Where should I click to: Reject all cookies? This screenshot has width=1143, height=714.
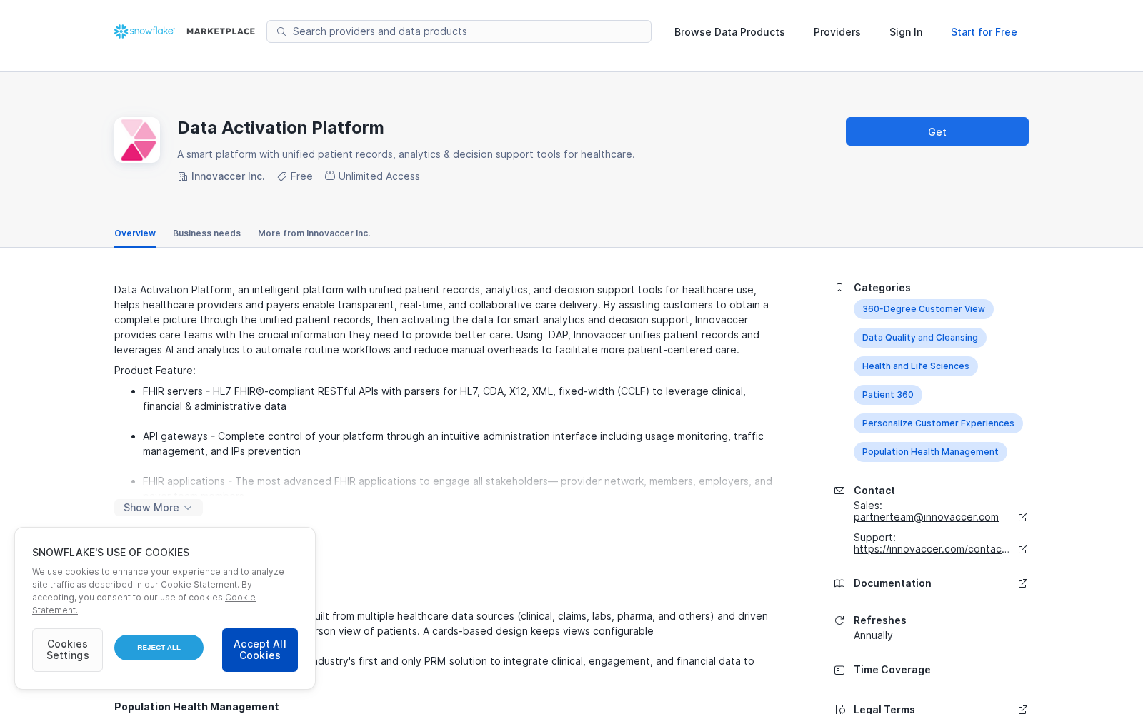[x=159, y=648]
